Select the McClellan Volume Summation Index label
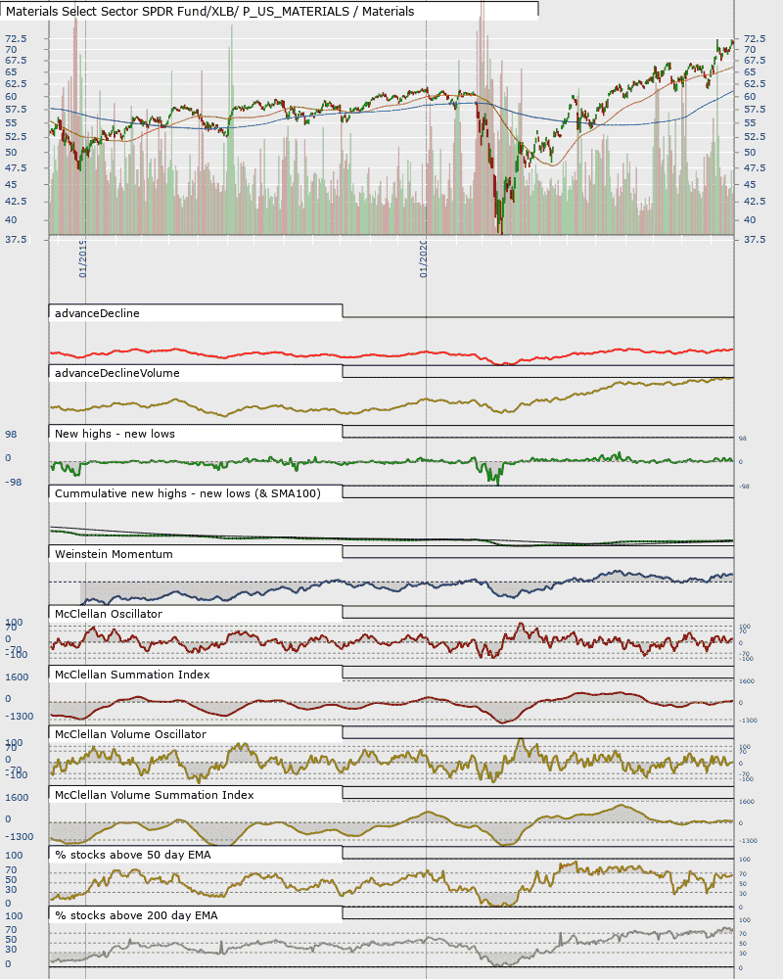This screenshot has height=979, width=783. point(155,795)
